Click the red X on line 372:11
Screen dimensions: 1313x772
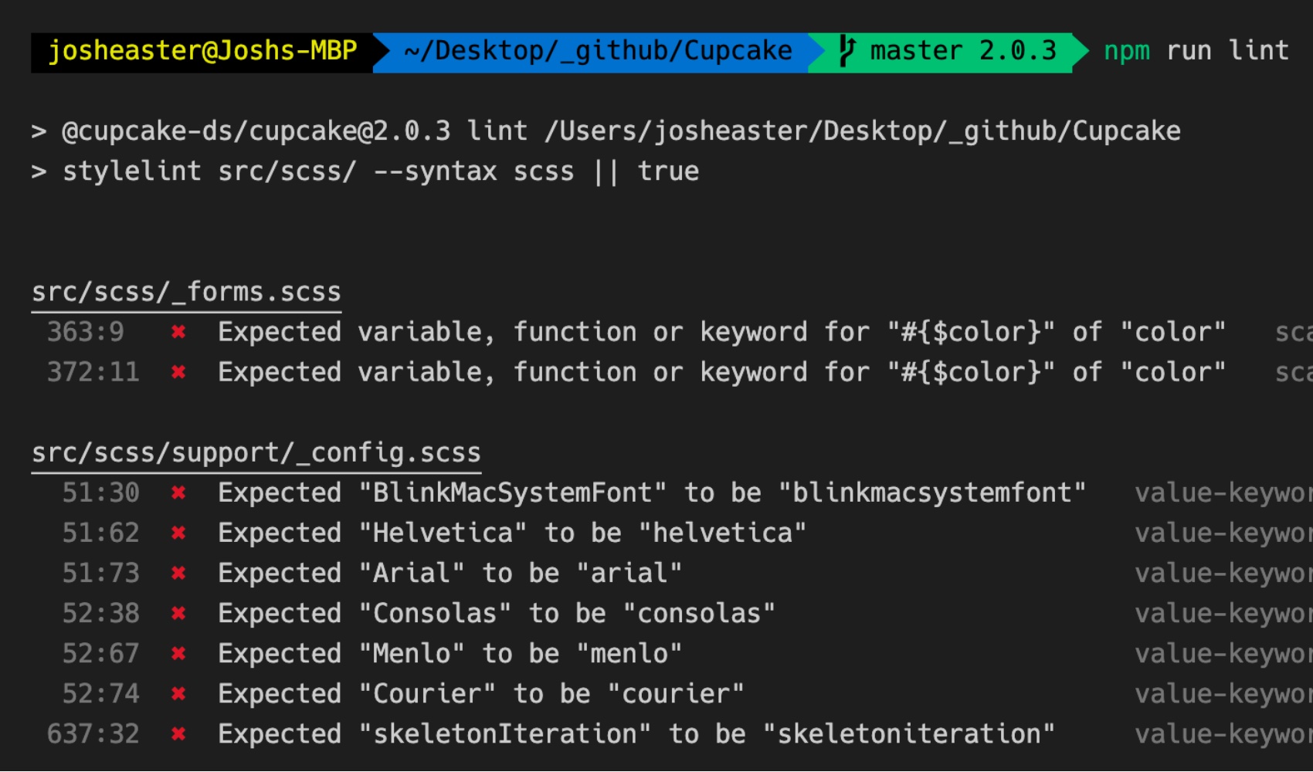coord(178,372)
